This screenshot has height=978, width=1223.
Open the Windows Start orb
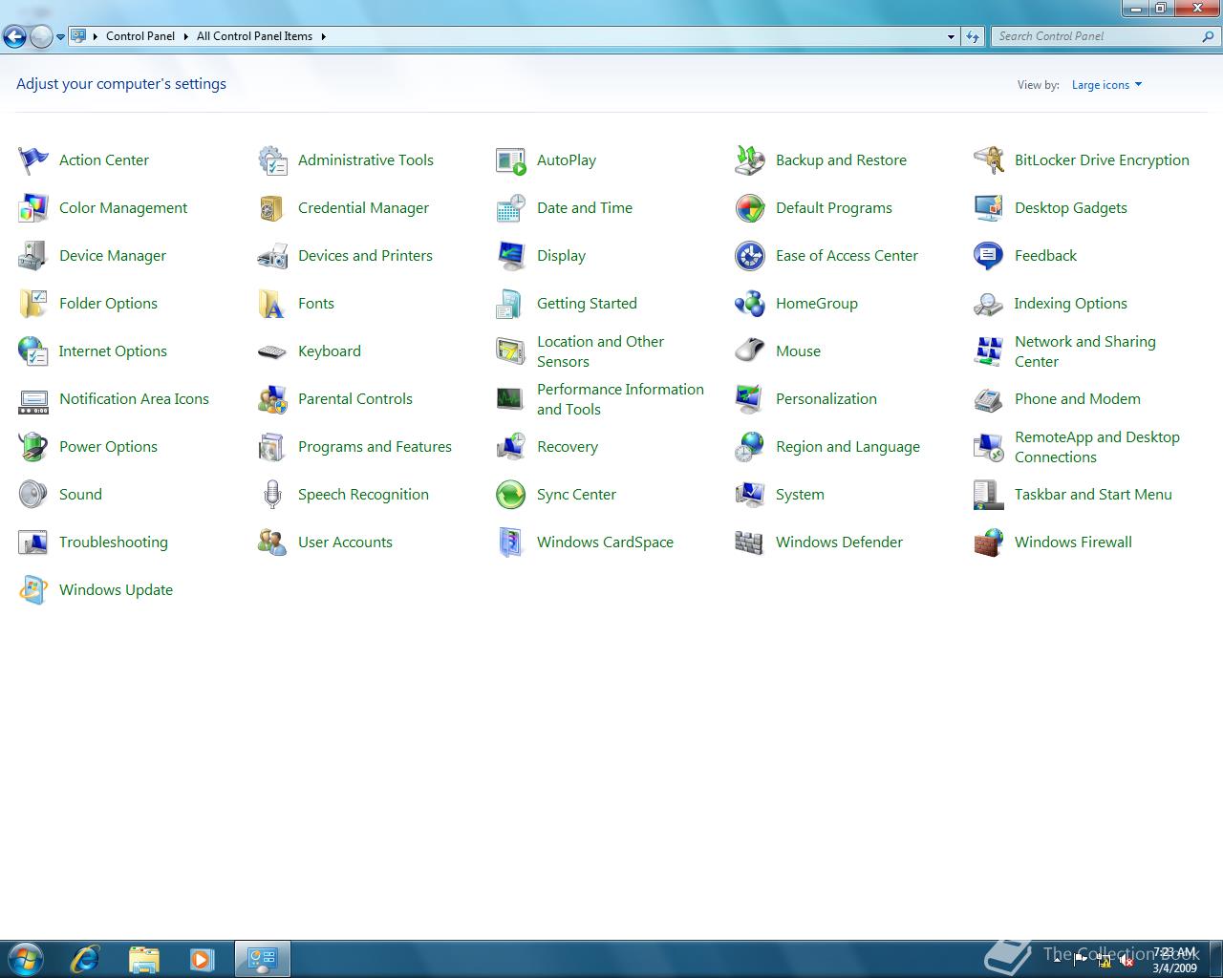point(25,958)
